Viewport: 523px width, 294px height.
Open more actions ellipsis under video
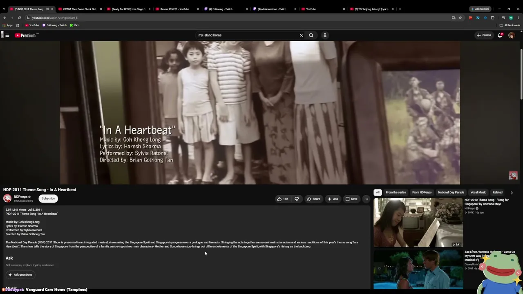[x=366, y=199]
